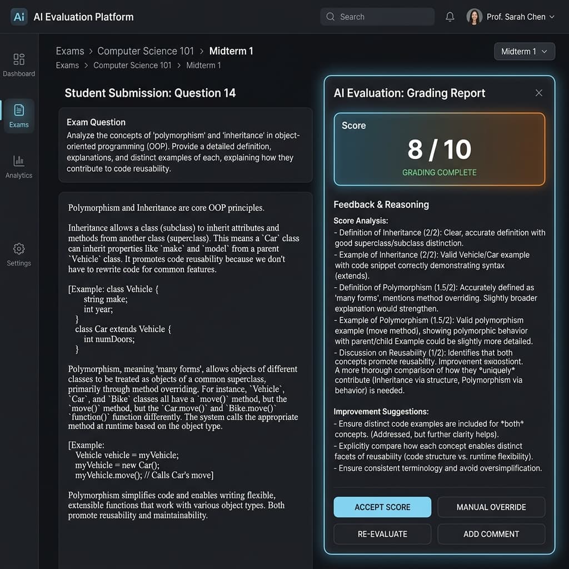569x569 pixels.
Task: Open the Settings gear icon
Action: [x=19, y=248]
